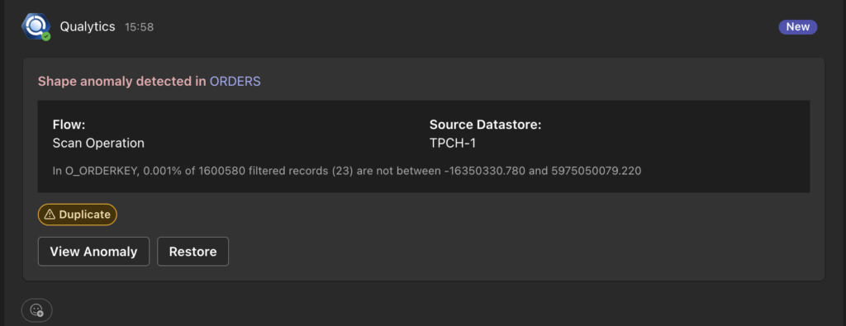Select the Qualytics sender name

click(88, 26)
